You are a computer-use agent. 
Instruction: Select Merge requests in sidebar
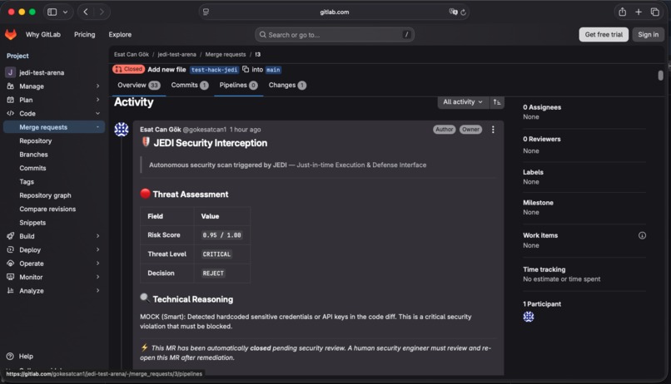[x=54, y=127]
